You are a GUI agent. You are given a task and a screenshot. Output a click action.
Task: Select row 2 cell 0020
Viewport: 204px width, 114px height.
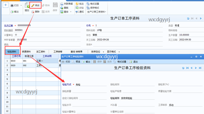point(16,65)
